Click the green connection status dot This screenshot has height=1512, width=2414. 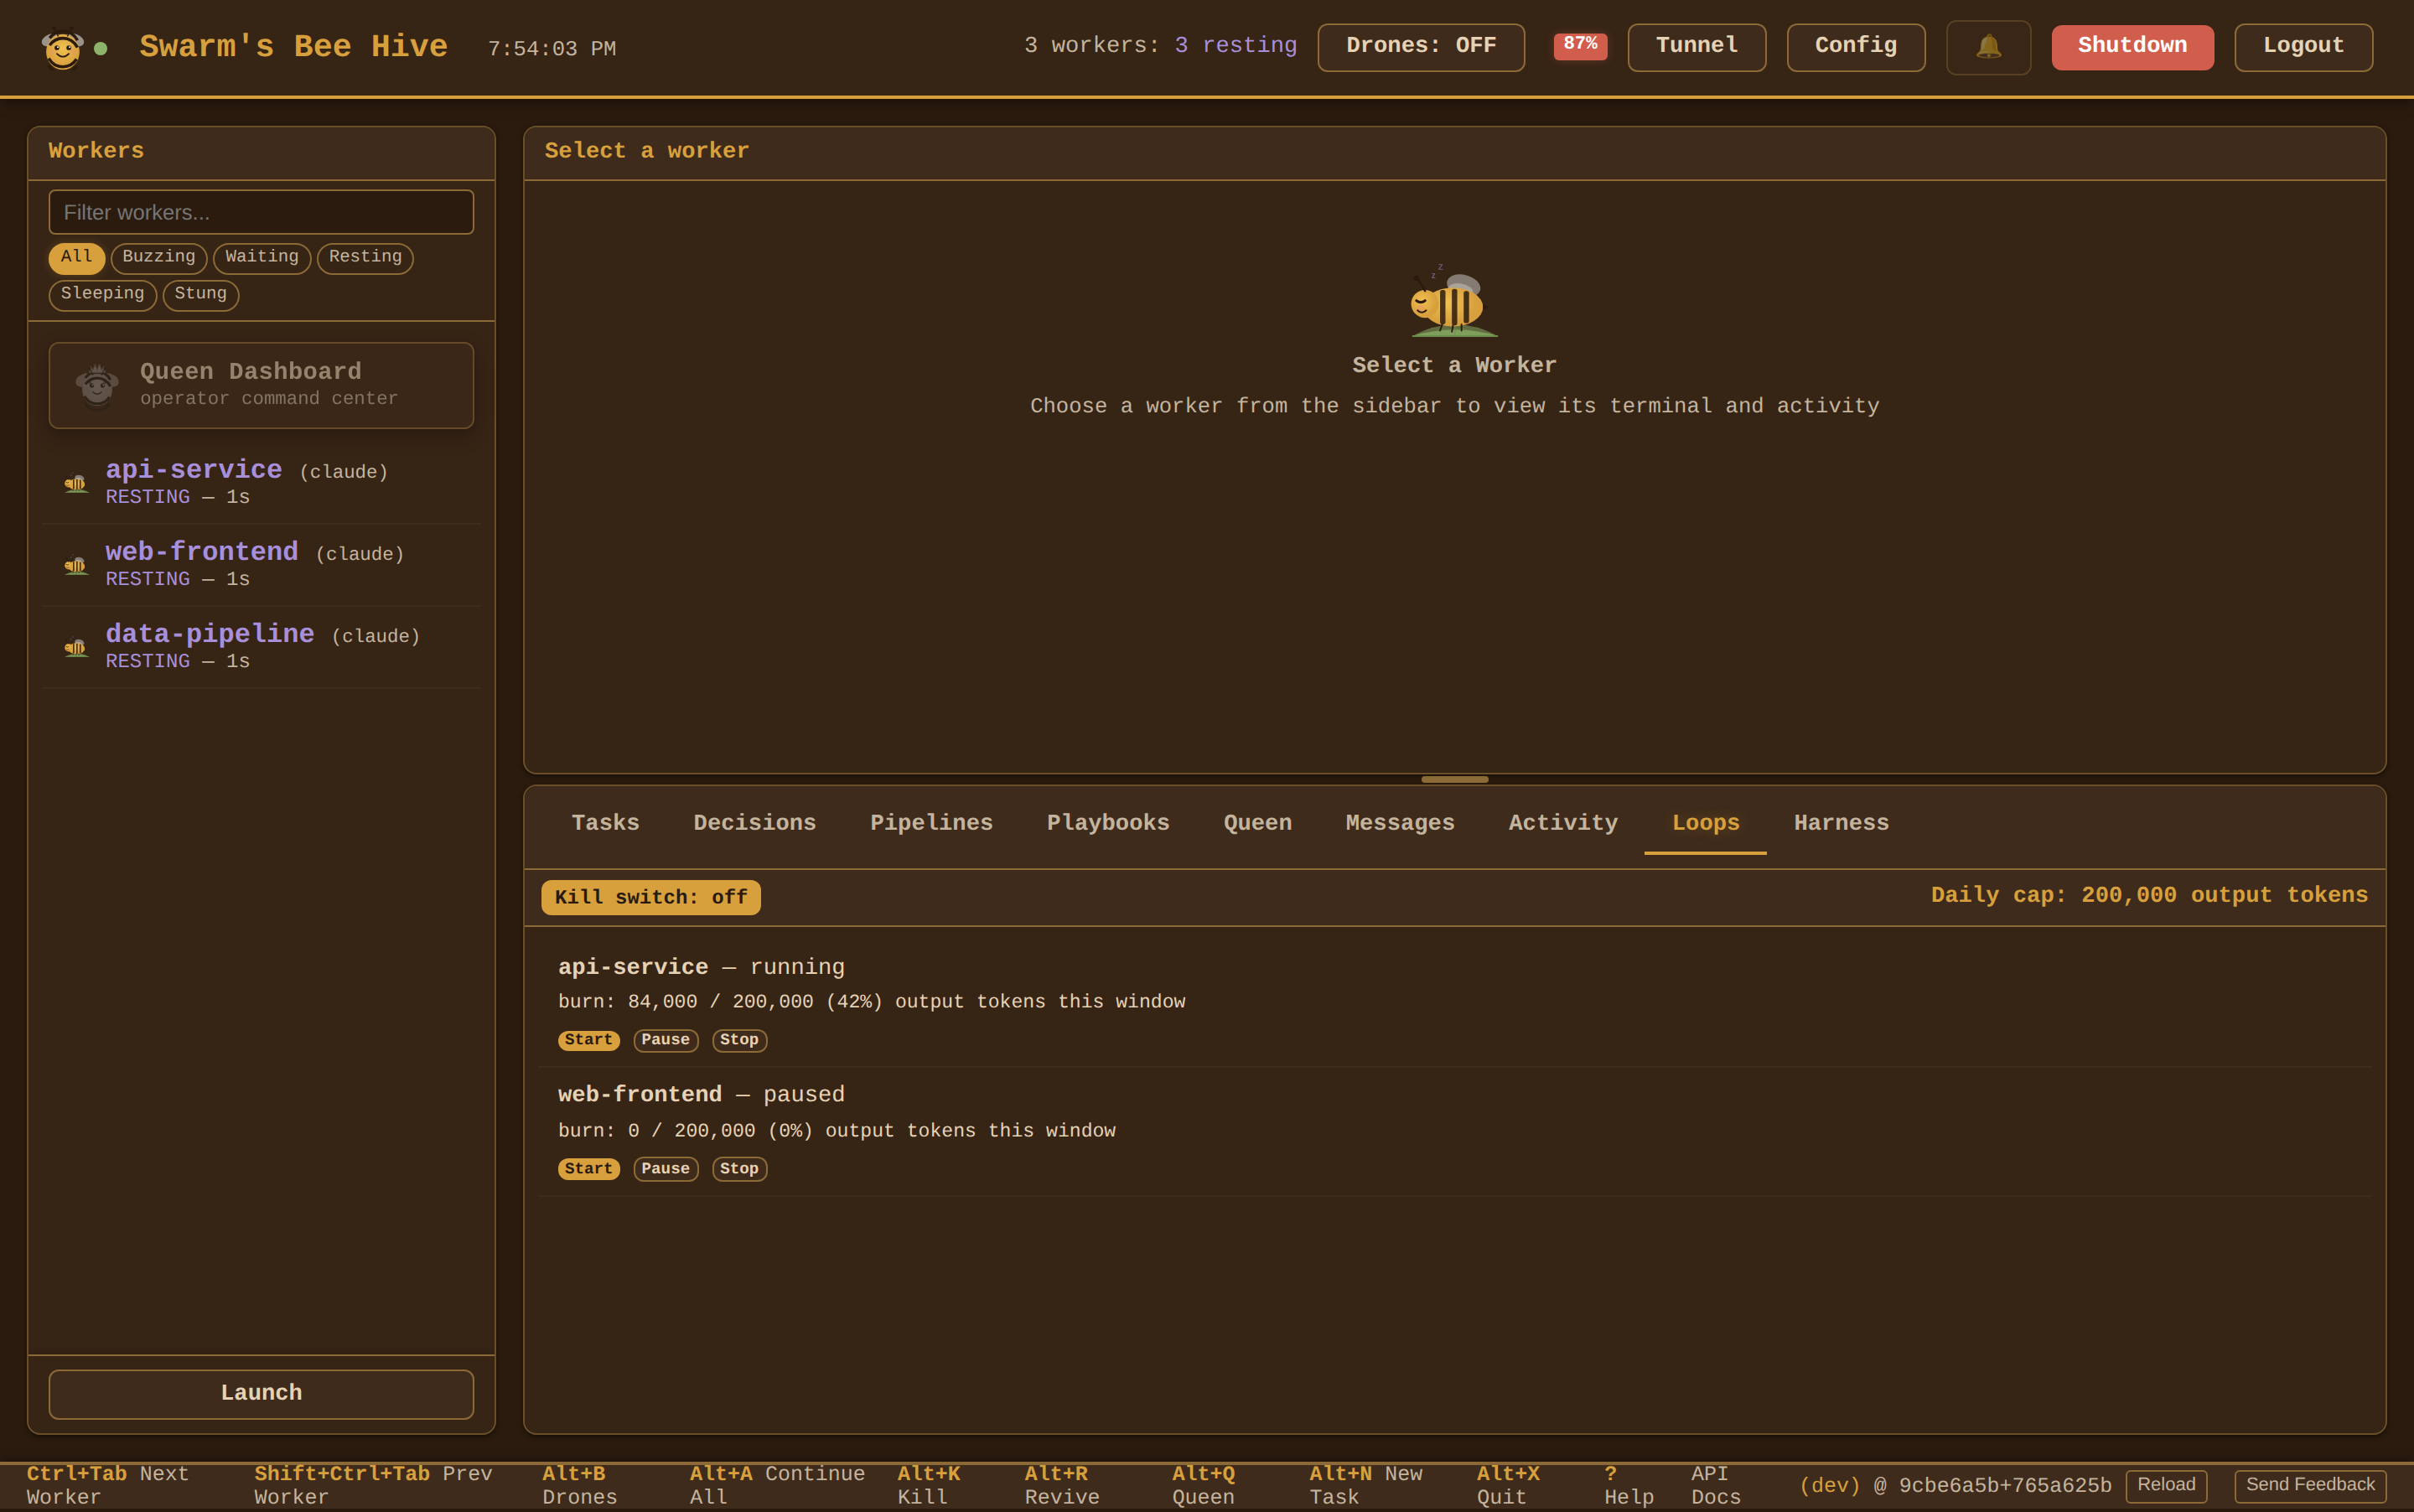click(x=100, y=48)
